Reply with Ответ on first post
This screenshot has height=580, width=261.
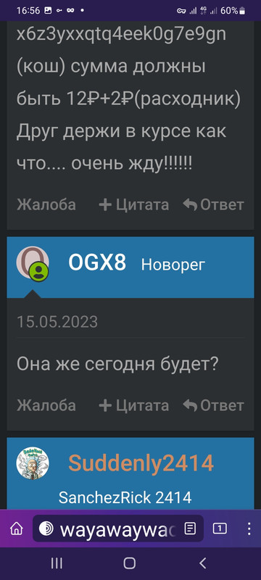(x=214, y=204)
